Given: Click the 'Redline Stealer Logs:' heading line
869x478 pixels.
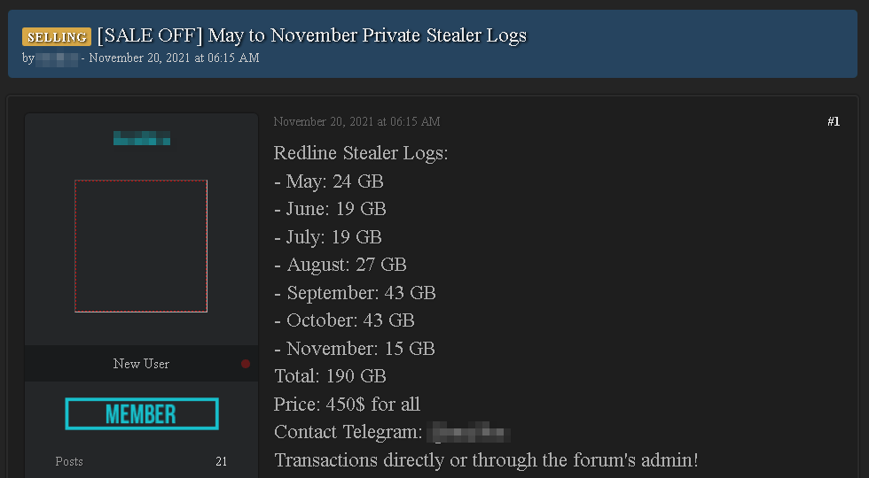Looking at the screenshot, I should (x=361, y=153).
